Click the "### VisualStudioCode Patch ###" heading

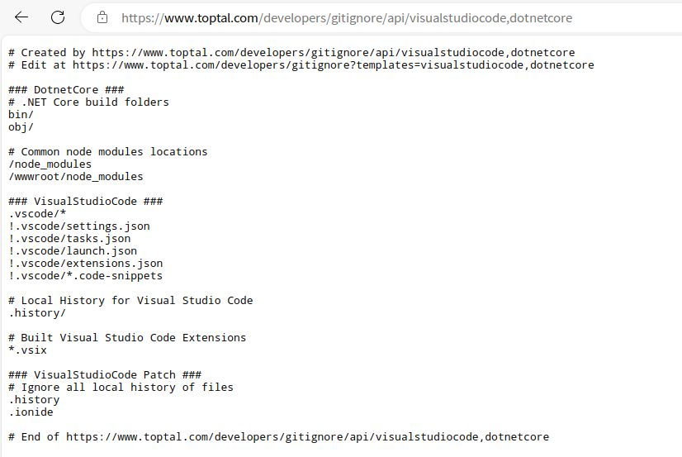[x=105, y=375]
